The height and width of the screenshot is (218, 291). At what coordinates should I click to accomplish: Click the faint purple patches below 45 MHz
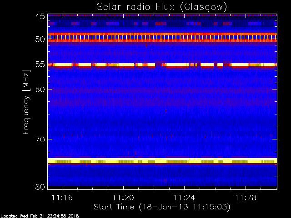[162, 24]
